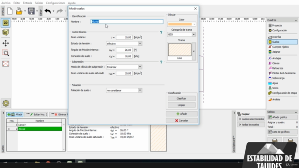Screen dimensions: 299x168
Task: Click Añadir button in dialog
Action: point(182,114)
